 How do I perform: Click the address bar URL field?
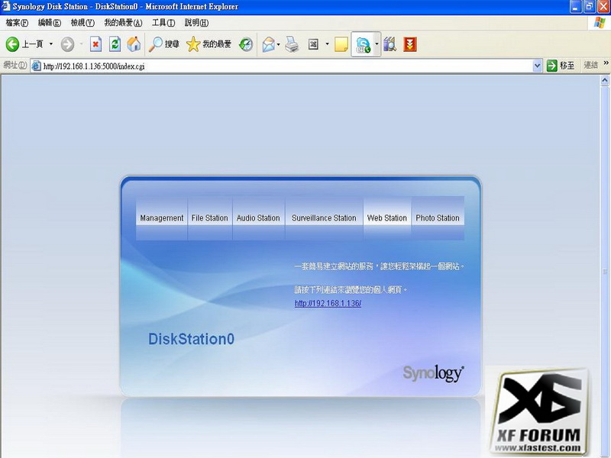coord(286,66)
